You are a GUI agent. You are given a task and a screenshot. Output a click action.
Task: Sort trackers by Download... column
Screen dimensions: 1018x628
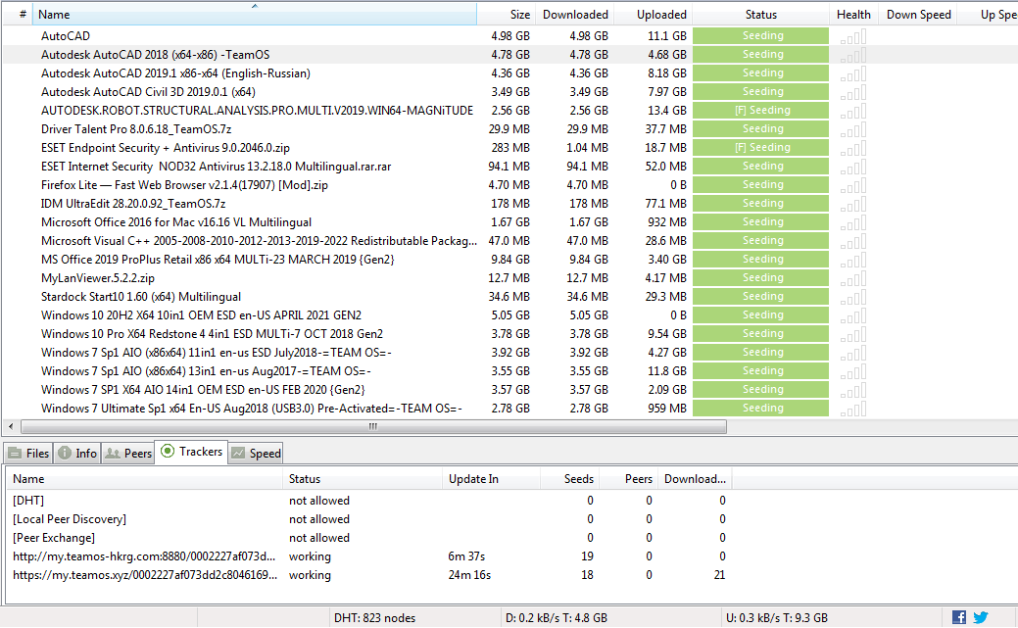tap(696, 479)
